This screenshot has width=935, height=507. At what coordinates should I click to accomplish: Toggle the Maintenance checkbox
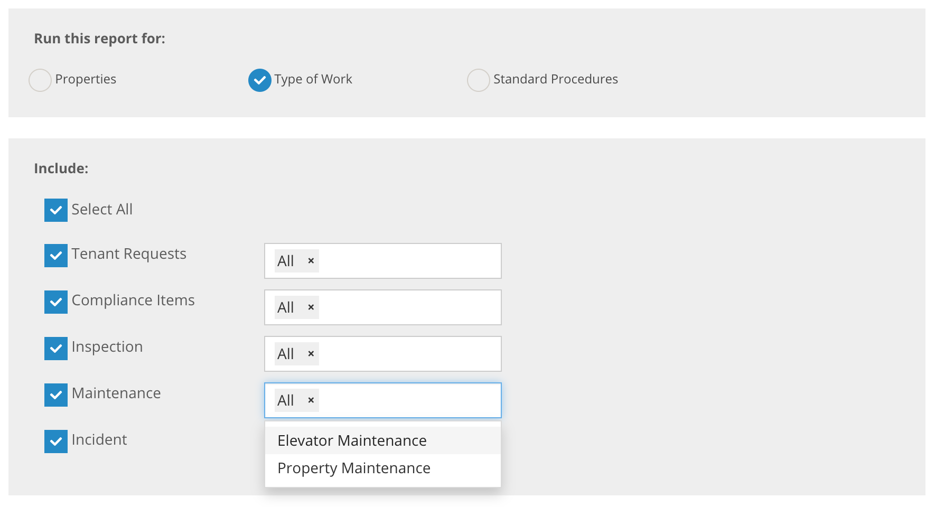pyautogui.click(x=56, y=395)
